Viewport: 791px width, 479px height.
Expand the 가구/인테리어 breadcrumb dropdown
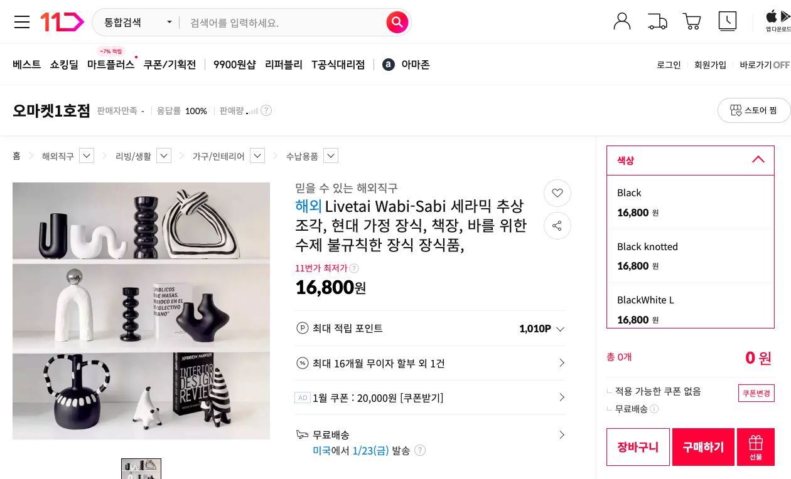[257, 155]
